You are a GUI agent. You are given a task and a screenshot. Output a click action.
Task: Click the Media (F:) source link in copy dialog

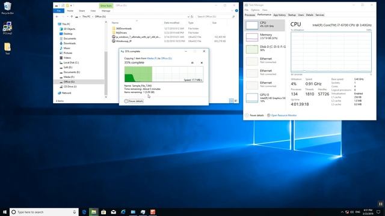(x=152, y=58)
